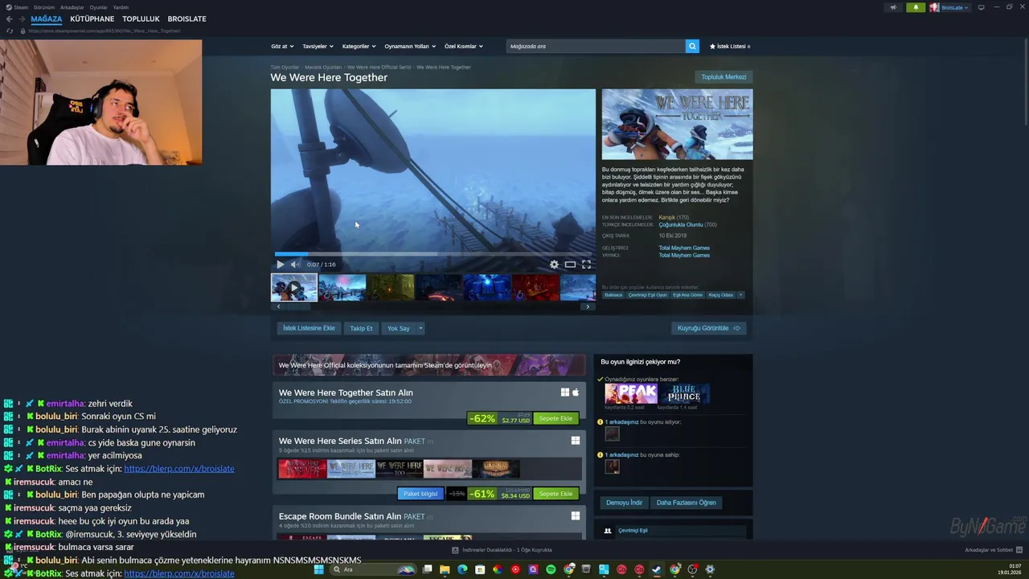Click the Demoyu İndir button
This screenshot has width=1029, height=579.
(x=624, y=503)
